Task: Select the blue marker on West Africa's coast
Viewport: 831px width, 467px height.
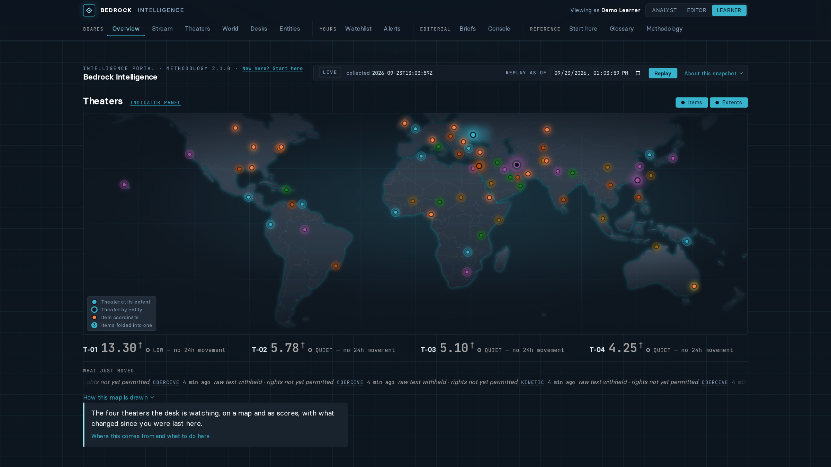Action: [x=395, y=212]
